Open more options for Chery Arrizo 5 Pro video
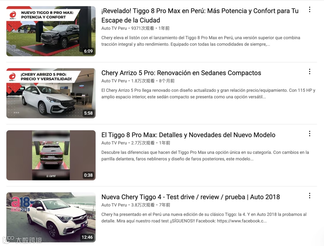324x246 pixels. [x=309, y=72]
